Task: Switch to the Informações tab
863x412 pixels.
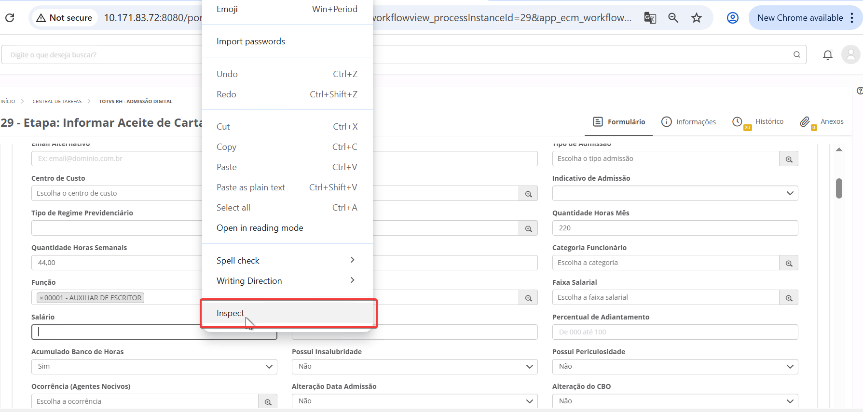Action: tap(688, 122)
